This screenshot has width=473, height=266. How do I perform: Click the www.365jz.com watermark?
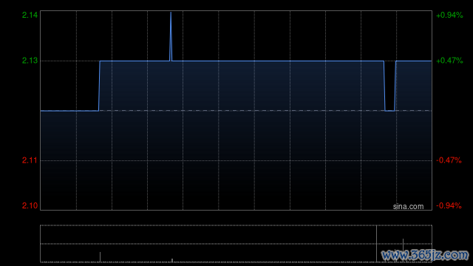point(425,255)
